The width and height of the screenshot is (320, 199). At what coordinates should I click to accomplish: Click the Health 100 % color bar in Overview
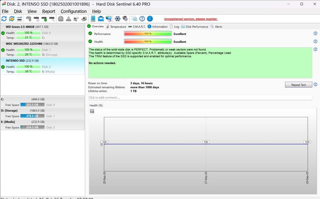coord(148,42)
